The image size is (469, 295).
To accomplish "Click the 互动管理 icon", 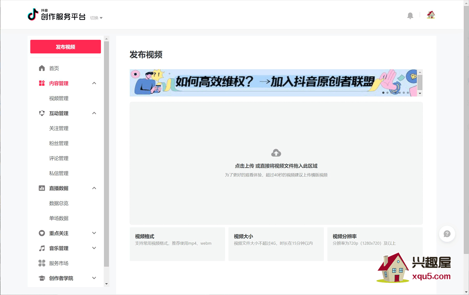I will click(x=42, y=113).
